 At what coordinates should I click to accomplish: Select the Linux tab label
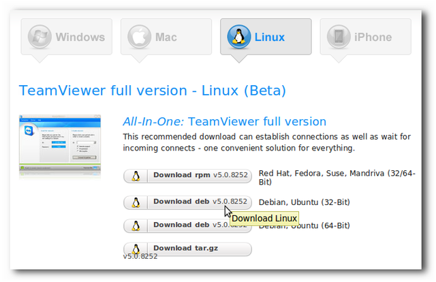click(270, 37)
